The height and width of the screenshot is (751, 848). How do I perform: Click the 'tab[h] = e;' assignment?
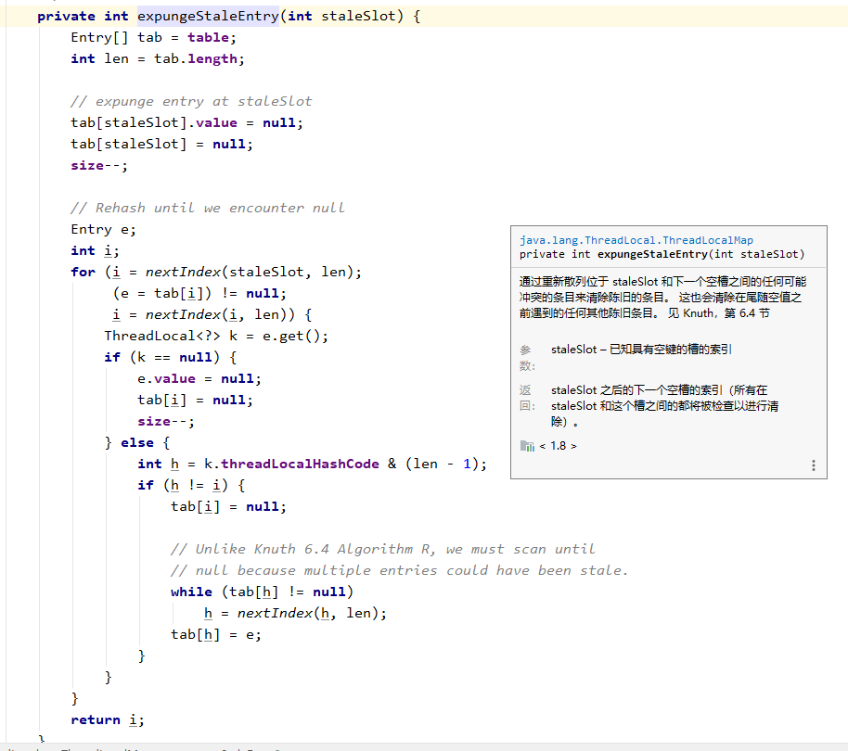pyautogui.click(x=216, y=635)
